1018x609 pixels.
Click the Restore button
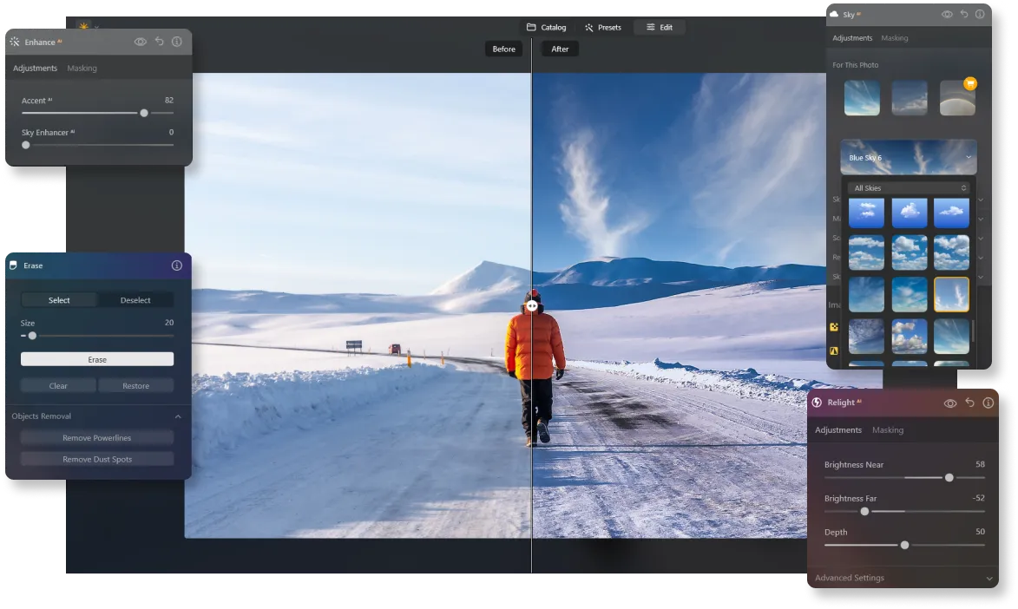[x=135, y=386]
